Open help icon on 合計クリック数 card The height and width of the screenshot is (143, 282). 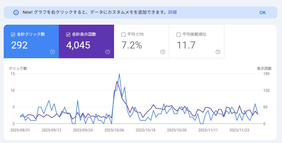pos(52,52)
